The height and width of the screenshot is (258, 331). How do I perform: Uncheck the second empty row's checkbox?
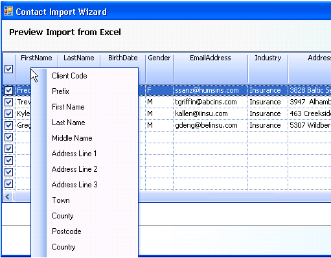(x=8, y=148)
